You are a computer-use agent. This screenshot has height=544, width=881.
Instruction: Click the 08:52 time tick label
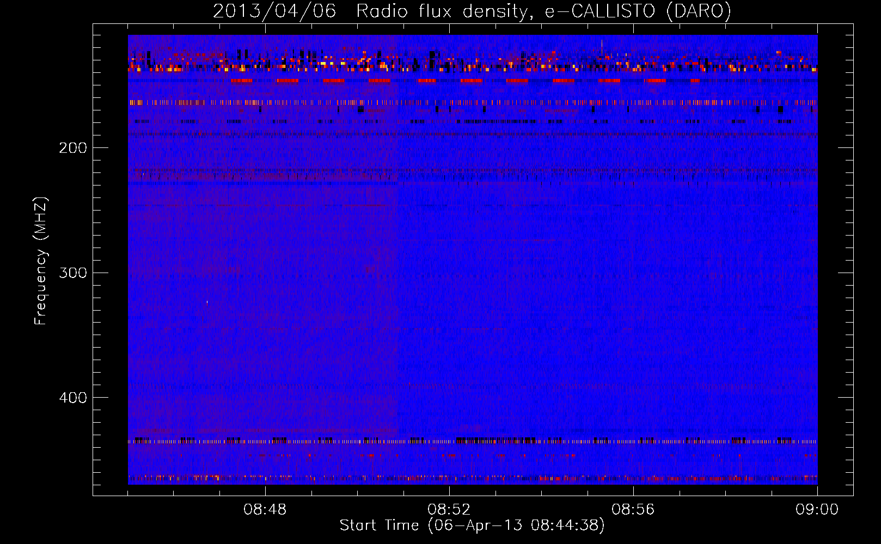point(449,509)
